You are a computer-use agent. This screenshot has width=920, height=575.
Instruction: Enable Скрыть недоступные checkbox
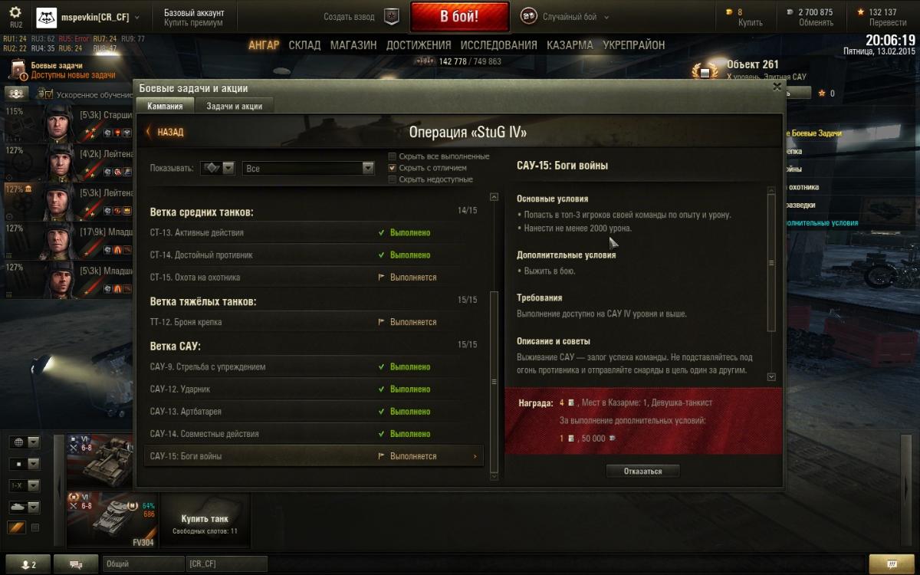[x=393, y=179]
